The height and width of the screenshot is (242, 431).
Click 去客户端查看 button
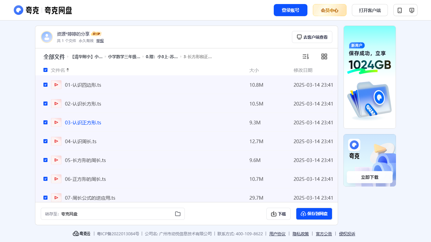[312, 37]
